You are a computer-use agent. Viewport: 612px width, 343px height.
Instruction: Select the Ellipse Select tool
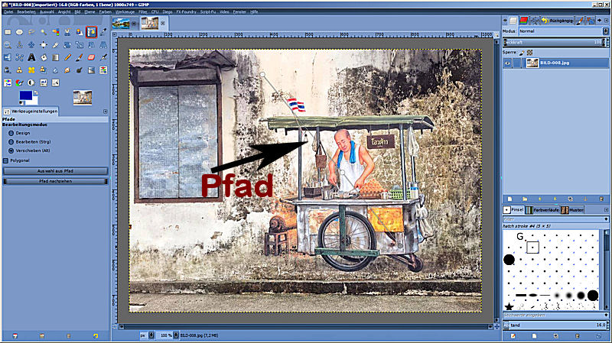(x=20, y=32)
